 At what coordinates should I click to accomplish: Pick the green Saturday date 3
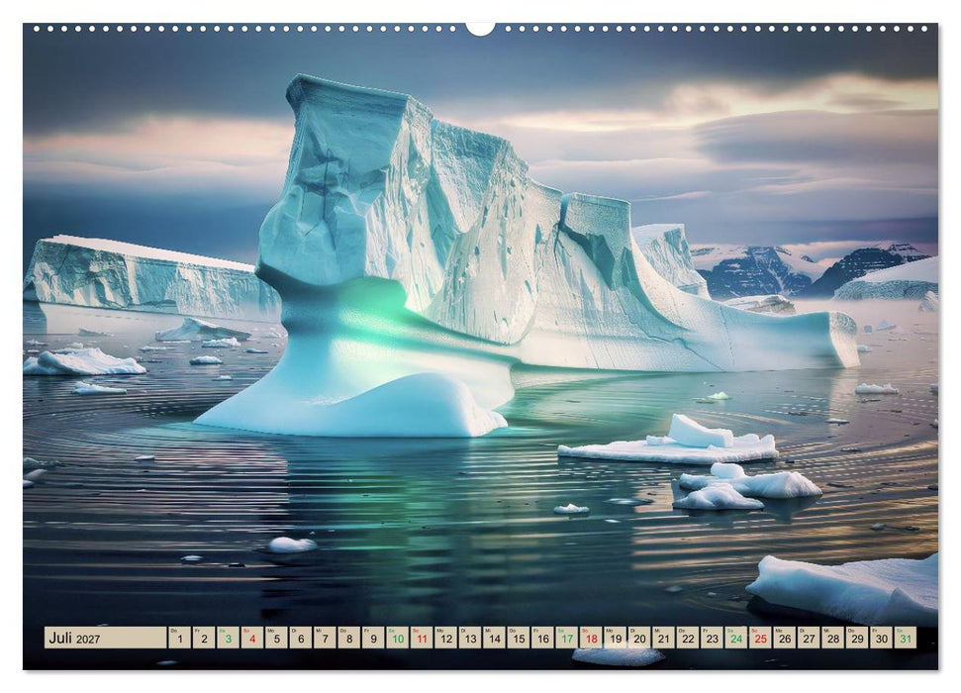(x=229, y=638)
